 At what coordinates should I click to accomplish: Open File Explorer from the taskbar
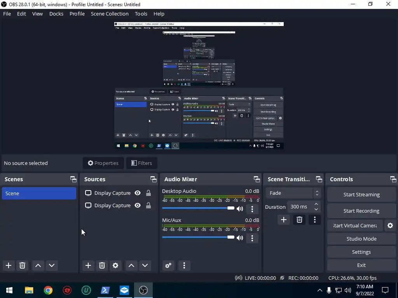click(29, 290)
